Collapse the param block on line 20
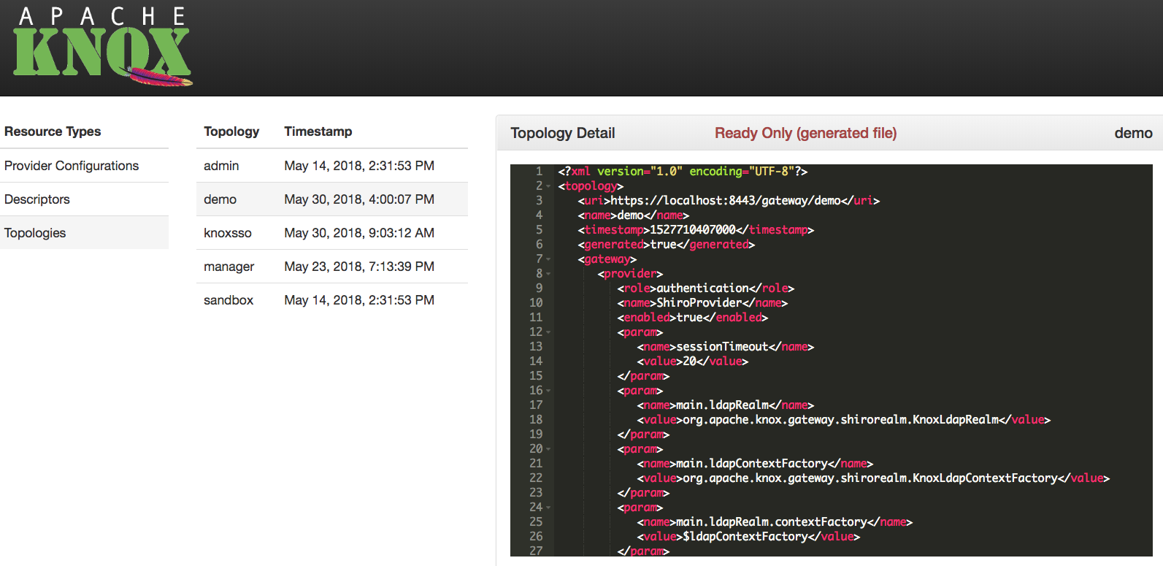This screenshot has width=1163, height=566. (x=548, y=449)
